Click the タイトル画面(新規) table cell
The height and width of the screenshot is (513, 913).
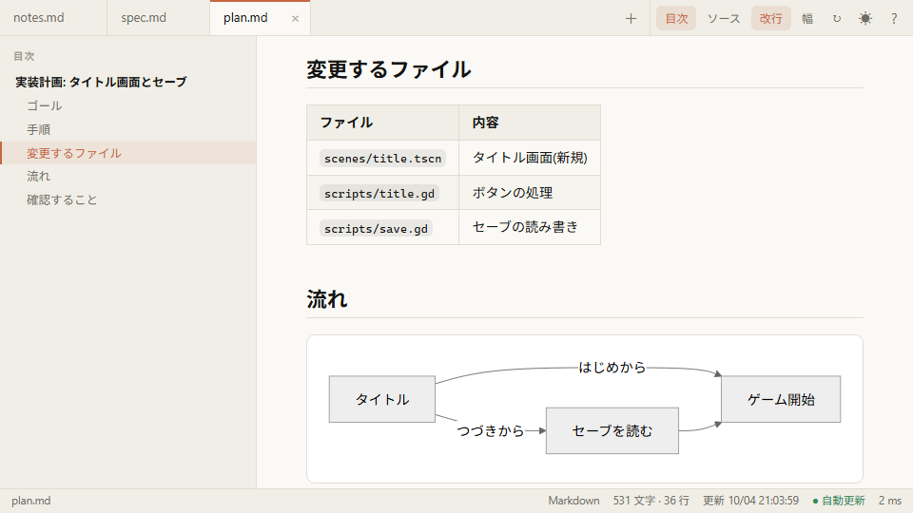tap(530, 158)
